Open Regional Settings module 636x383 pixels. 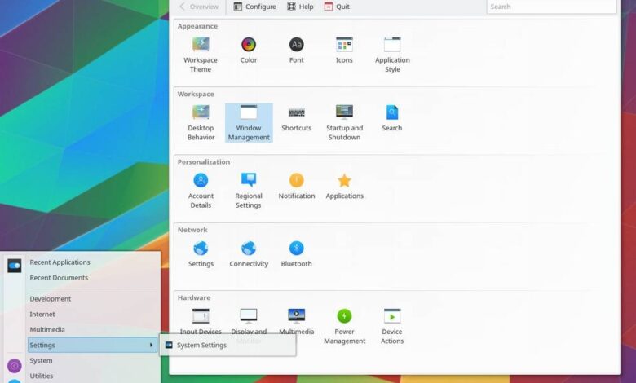click(249, 191)
